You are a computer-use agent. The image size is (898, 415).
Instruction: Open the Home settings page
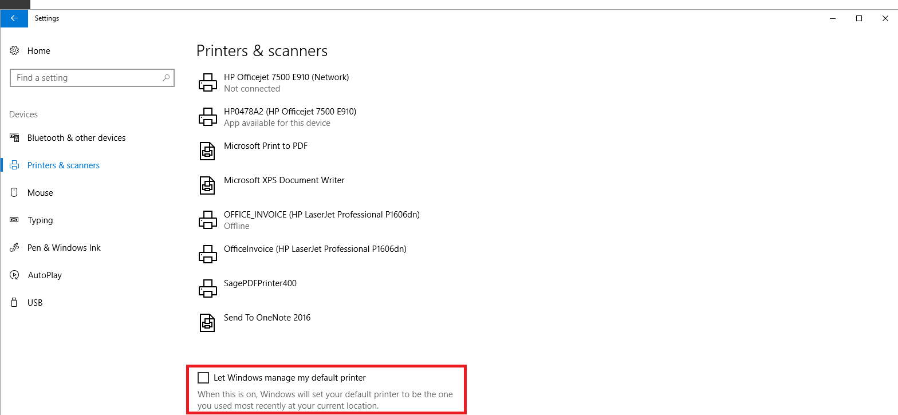(x=39, y=51)
